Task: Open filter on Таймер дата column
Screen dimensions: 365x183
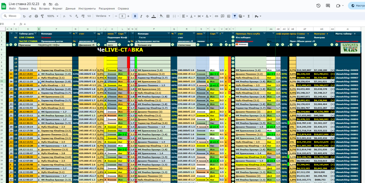Action: [35, 34]
